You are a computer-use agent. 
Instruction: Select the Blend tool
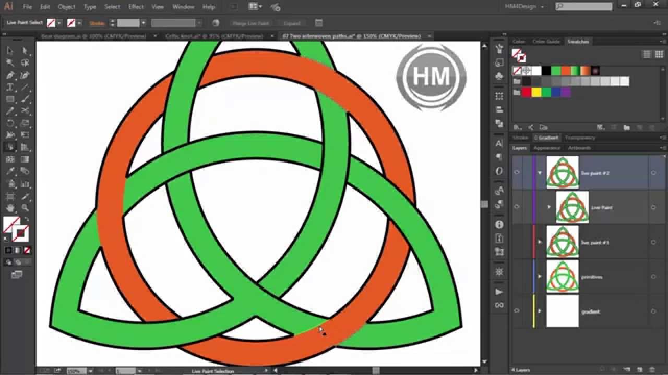[x=25, y=171]
